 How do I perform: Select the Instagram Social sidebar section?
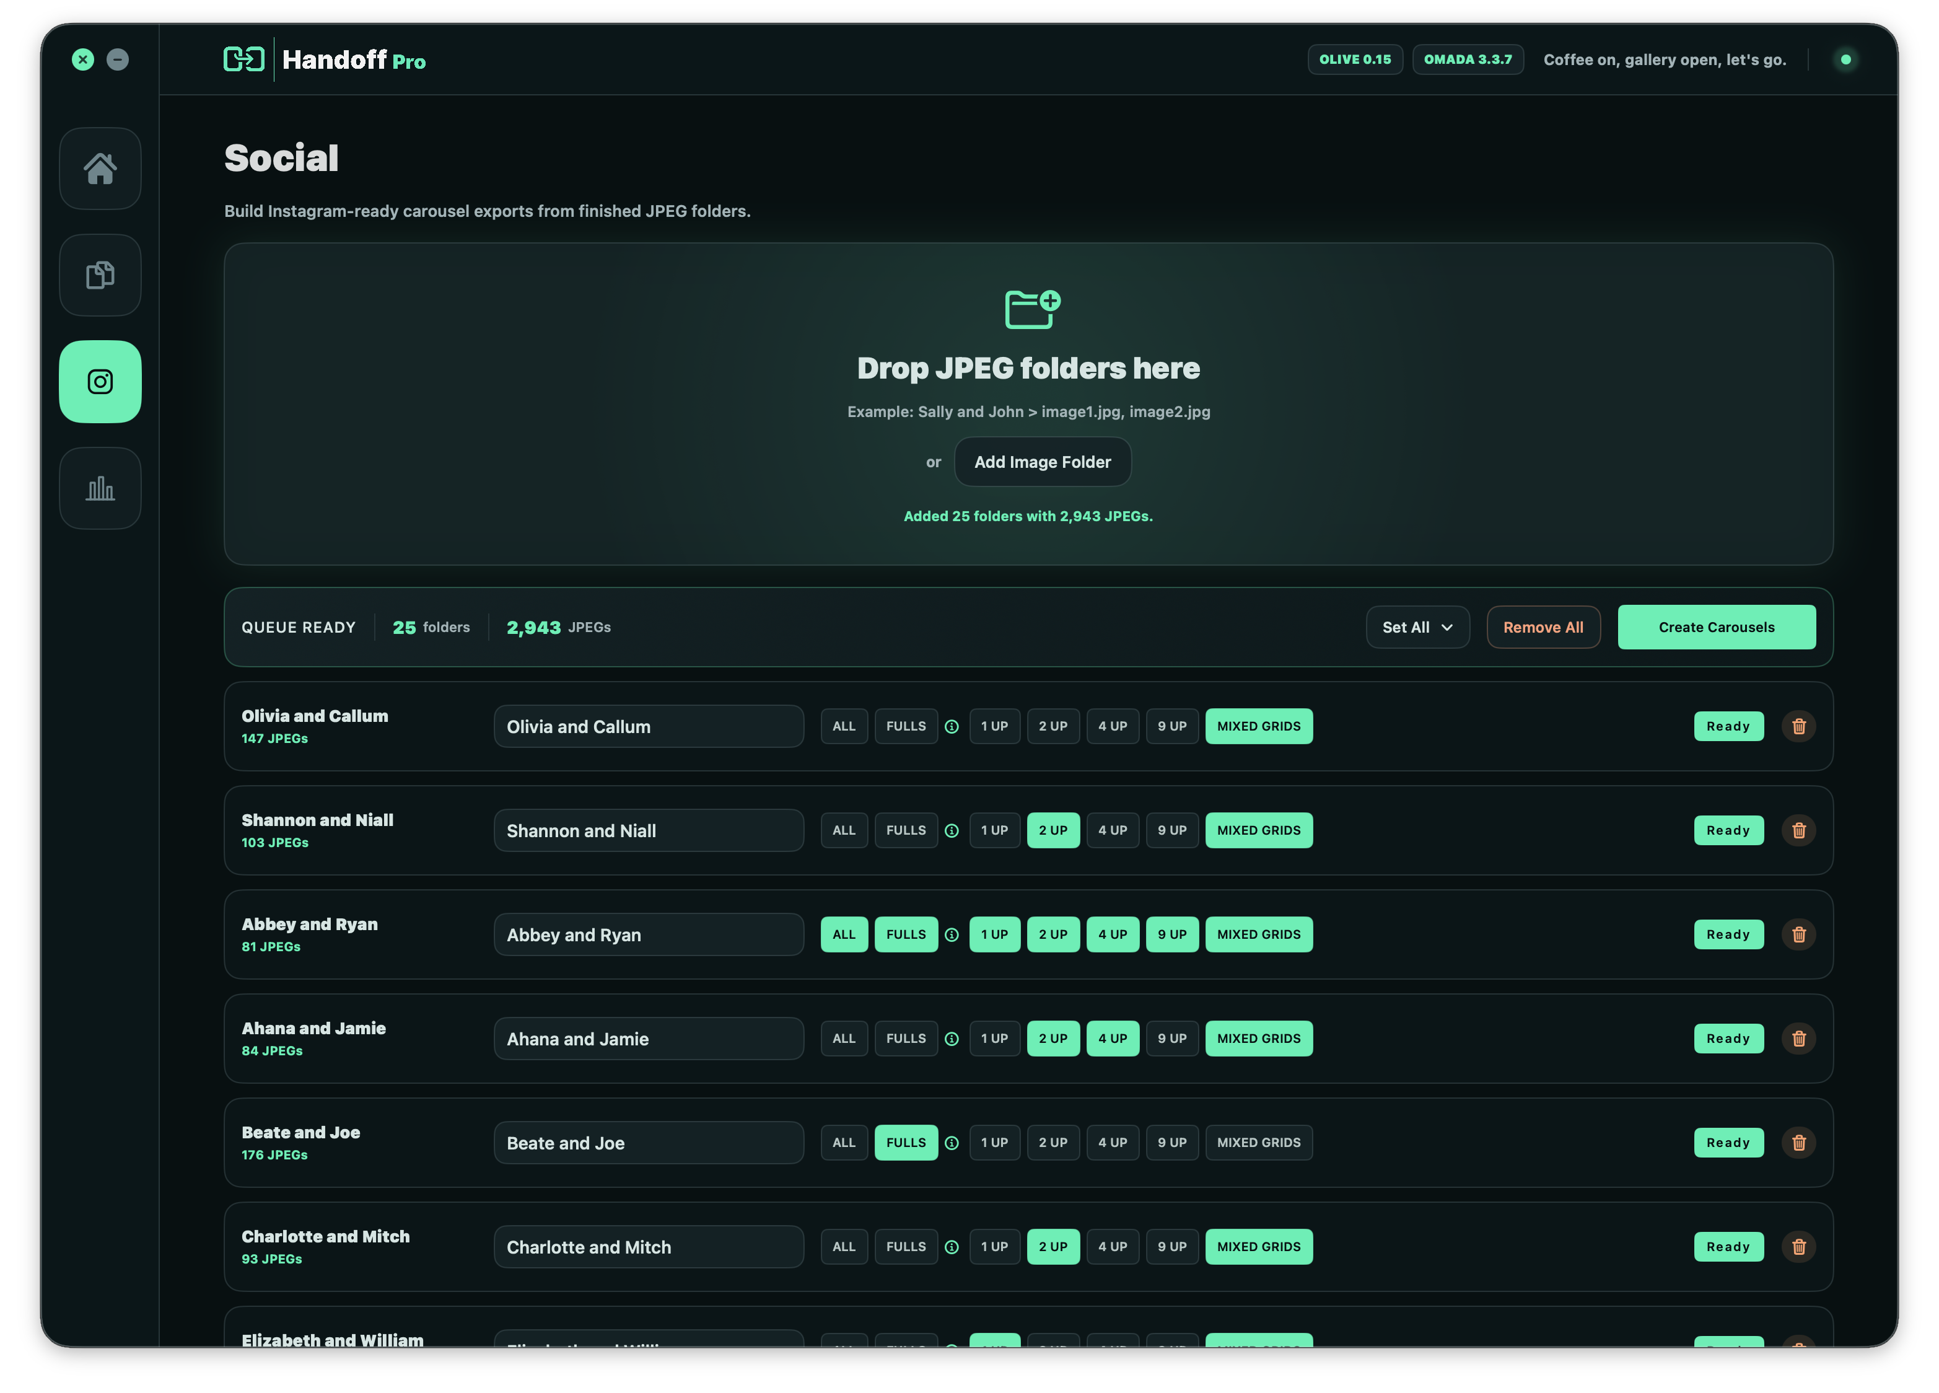[x=100, y=381]
